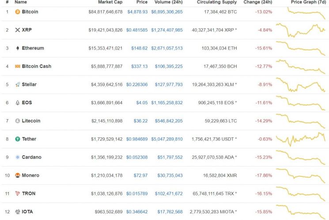Click the XRP logo icon
329x220 pixels.
pos(18,30)
